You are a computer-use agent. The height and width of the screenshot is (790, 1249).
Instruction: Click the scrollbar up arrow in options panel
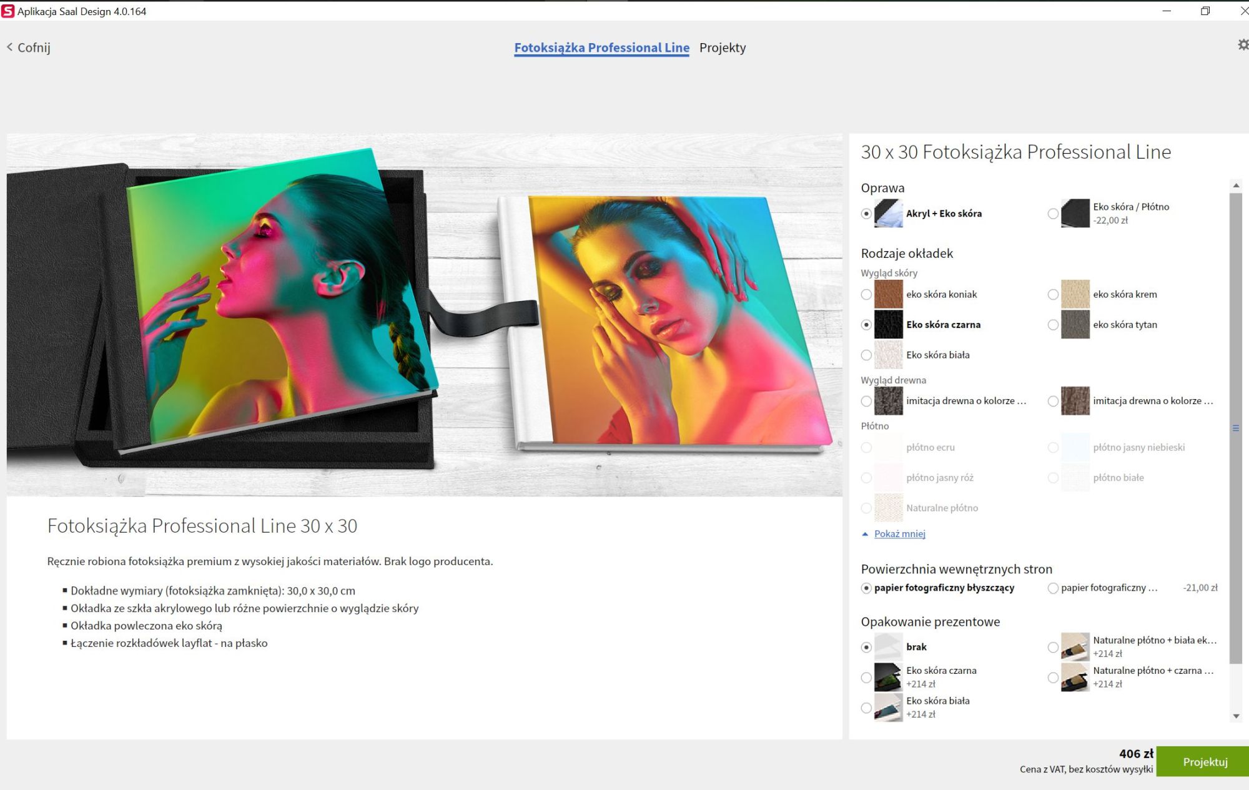pos(1236,185)
